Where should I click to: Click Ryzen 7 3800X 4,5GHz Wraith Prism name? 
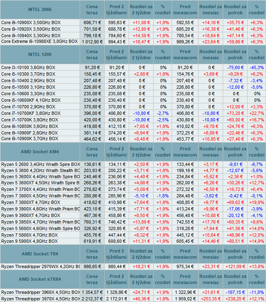tap(40, 196)
